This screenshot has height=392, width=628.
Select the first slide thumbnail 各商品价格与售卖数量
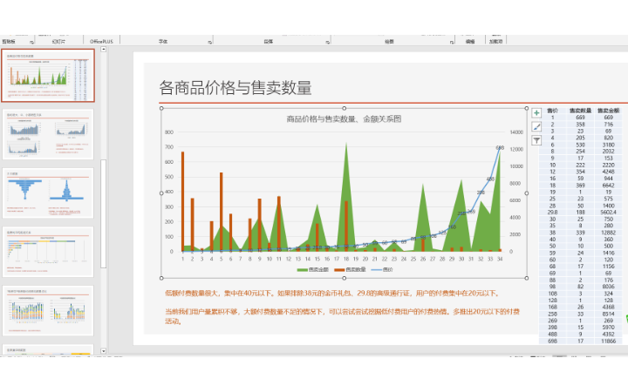[x=48, y=76]
